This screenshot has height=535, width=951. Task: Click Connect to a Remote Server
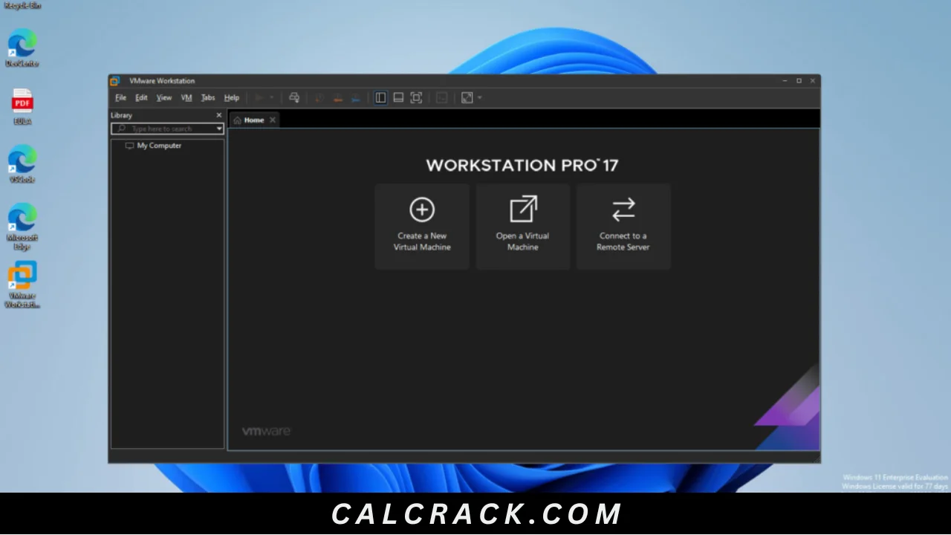tap(623, 226)
